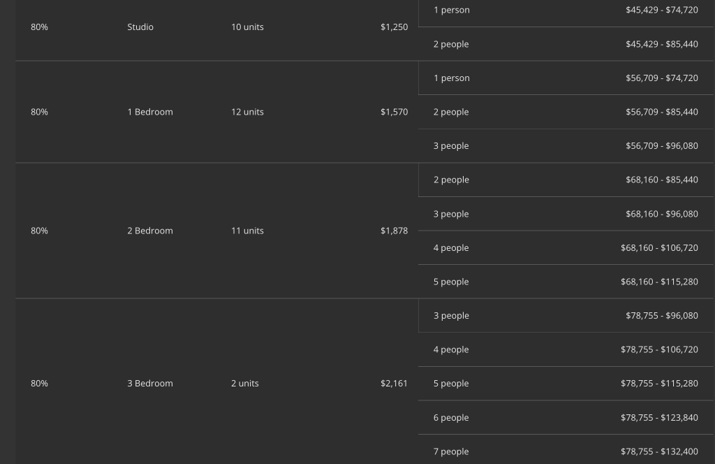Select the $2,161 rent value

394,384
